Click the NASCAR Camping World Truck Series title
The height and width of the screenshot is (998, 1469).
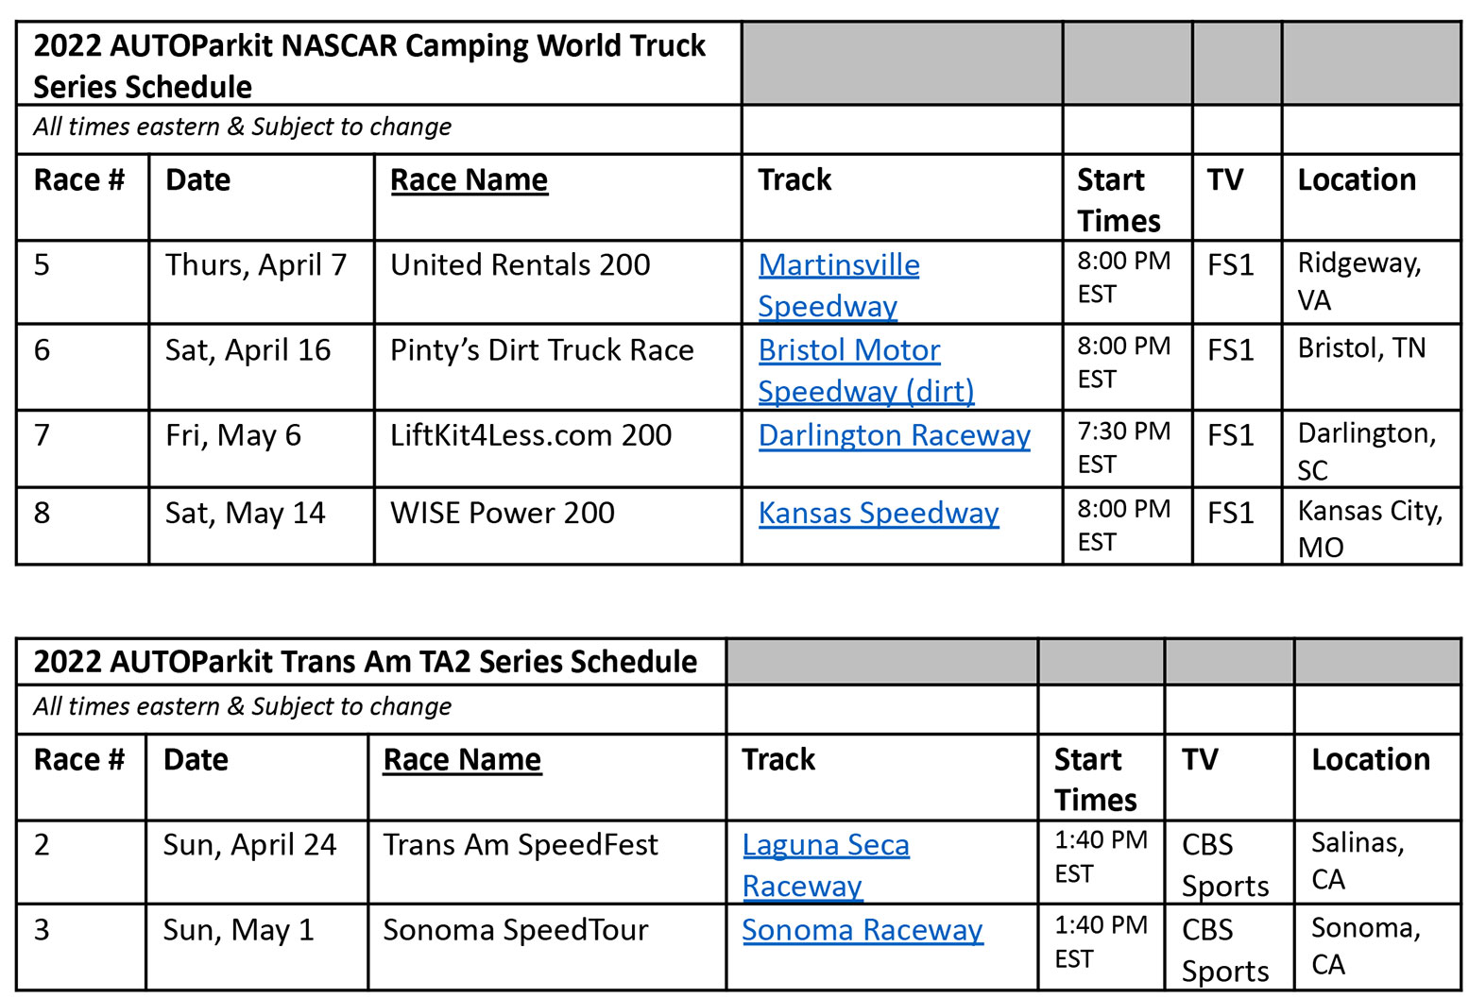[x=369, y=65]
